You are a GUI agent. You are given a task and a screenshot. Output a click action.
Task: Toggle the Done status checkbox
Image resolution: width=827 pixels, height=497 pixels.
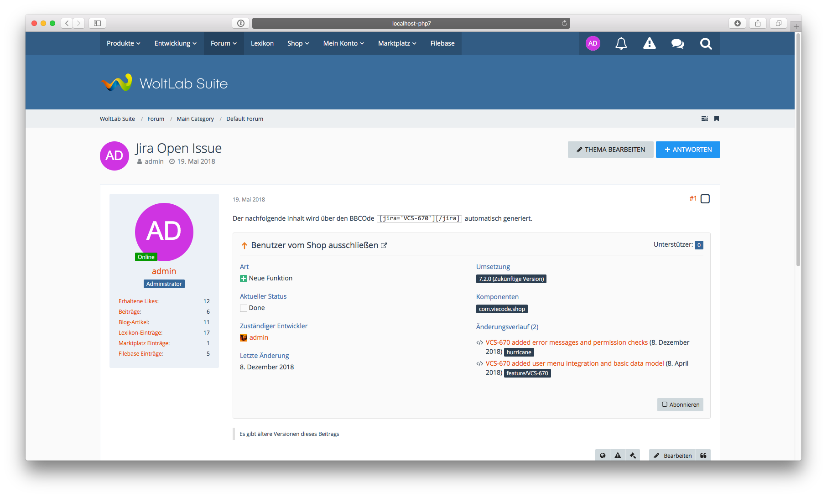pyautogui.click(x=244, y=308)
